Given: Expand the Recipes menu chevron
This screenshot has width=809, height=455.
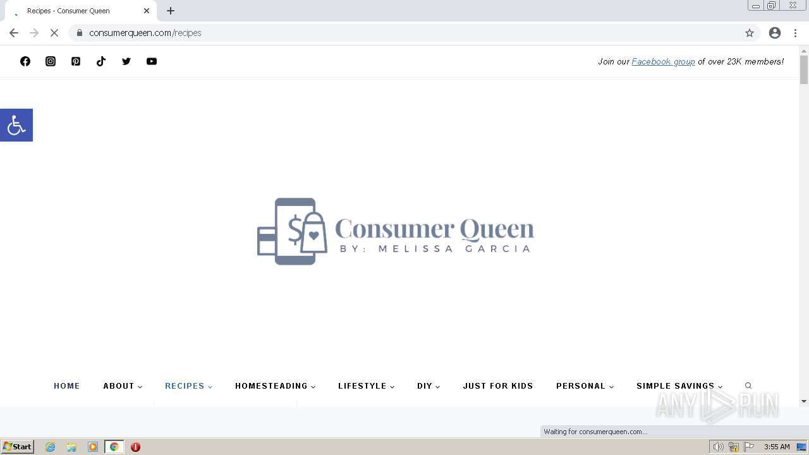Looking at the screenshot, I should point(210,387).
